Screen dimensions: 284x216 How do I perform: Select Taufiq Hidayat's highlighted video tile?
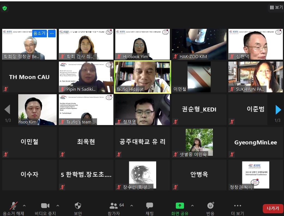(x=143, y=77)
